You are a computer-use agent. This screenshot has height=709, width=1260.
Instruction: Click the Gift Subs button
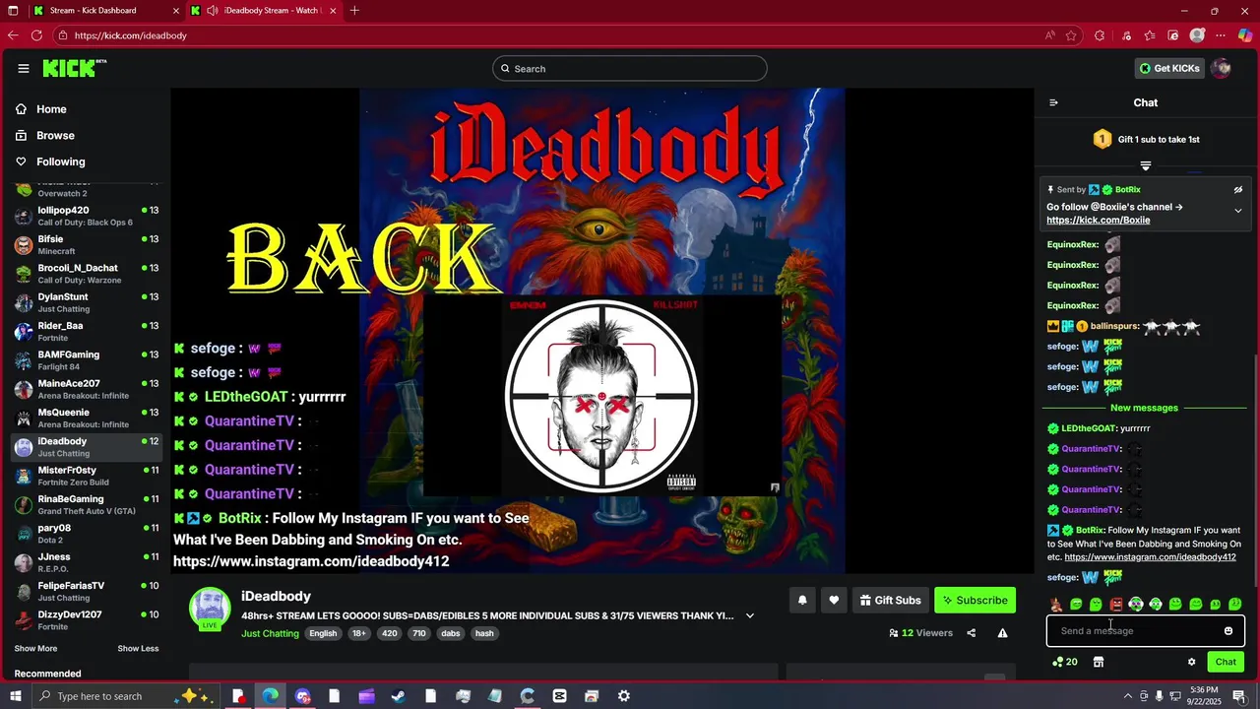890,600
